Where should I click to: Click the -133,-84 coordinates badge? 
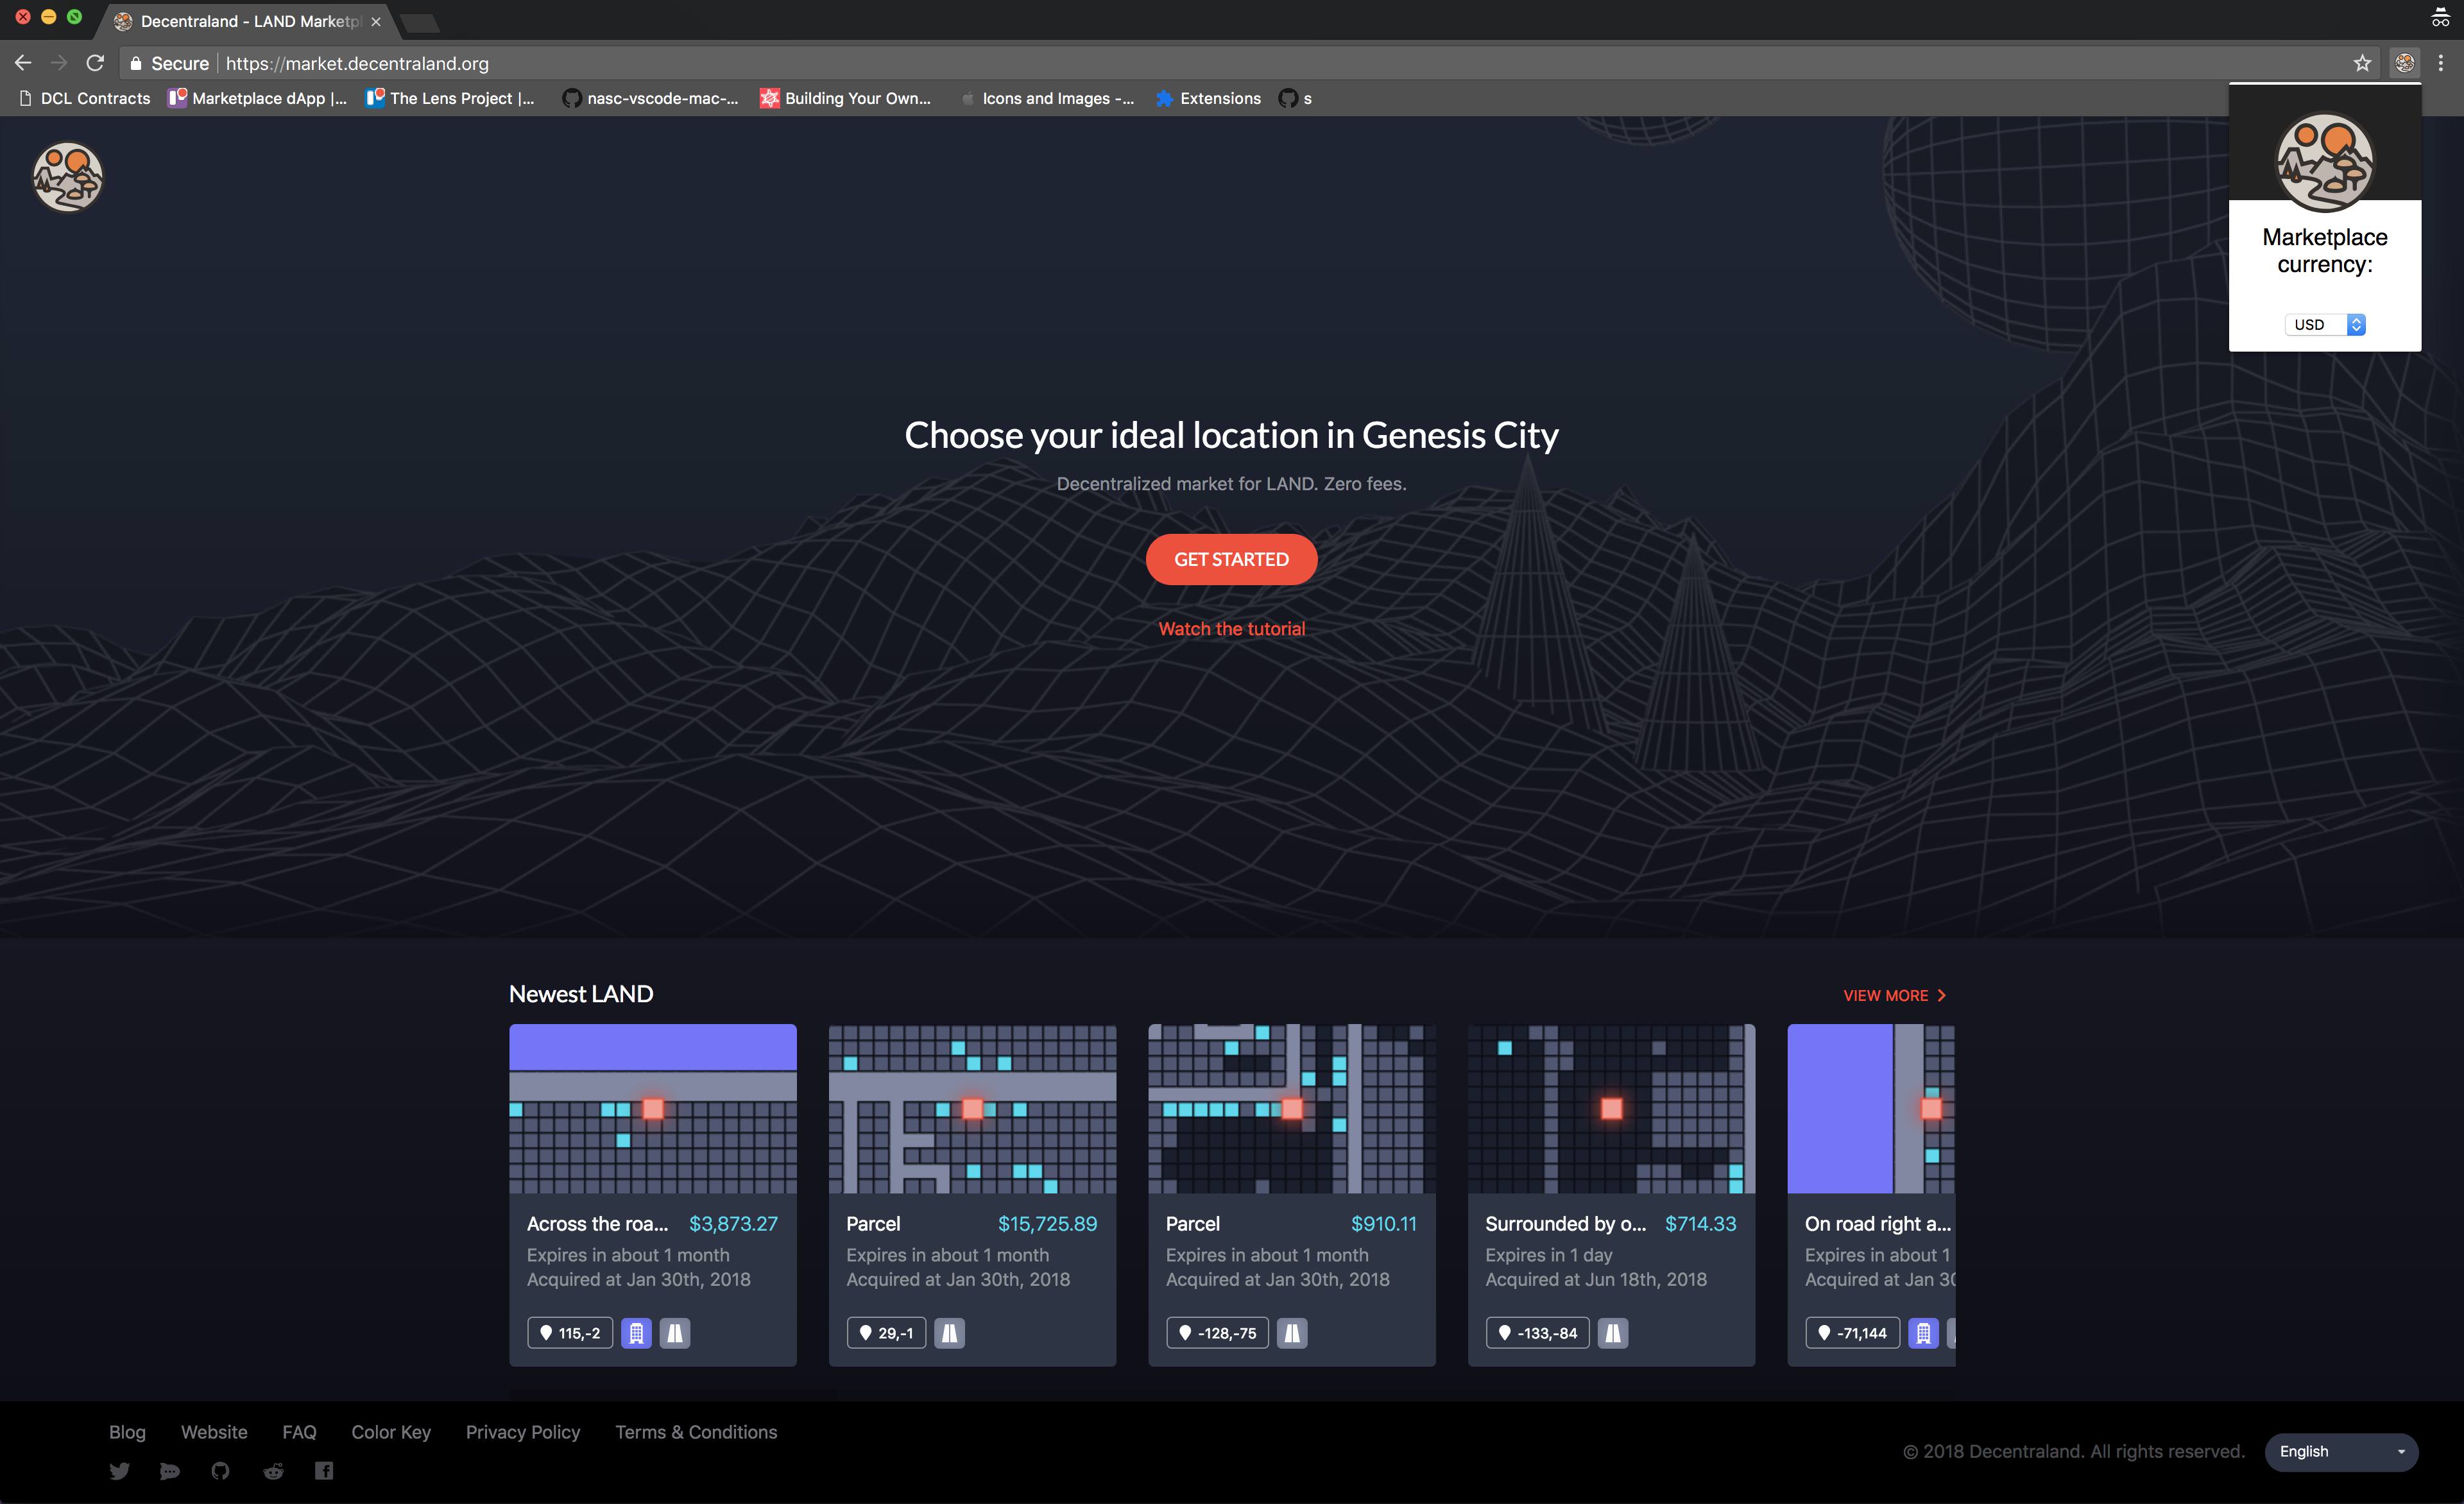[x=1537, y=1333]
